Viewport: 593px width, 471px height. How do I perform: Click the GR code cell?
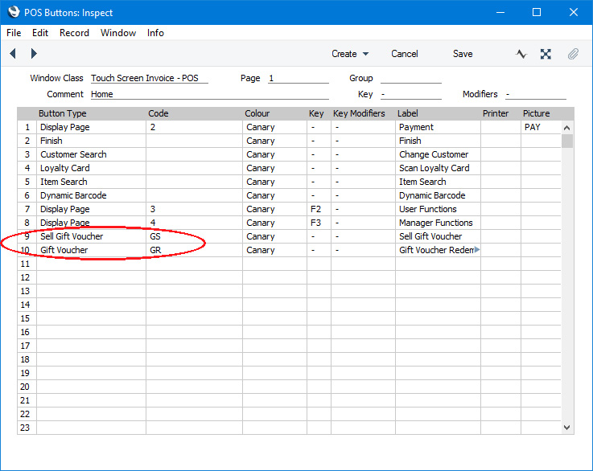[194, 250]
